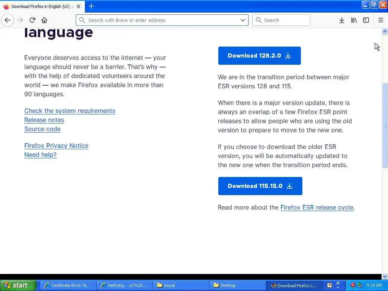The height and width of the screenshot is (291, 388).
Task: Download Firefox ESR 128.2.0
Action: tap(259, 56)
